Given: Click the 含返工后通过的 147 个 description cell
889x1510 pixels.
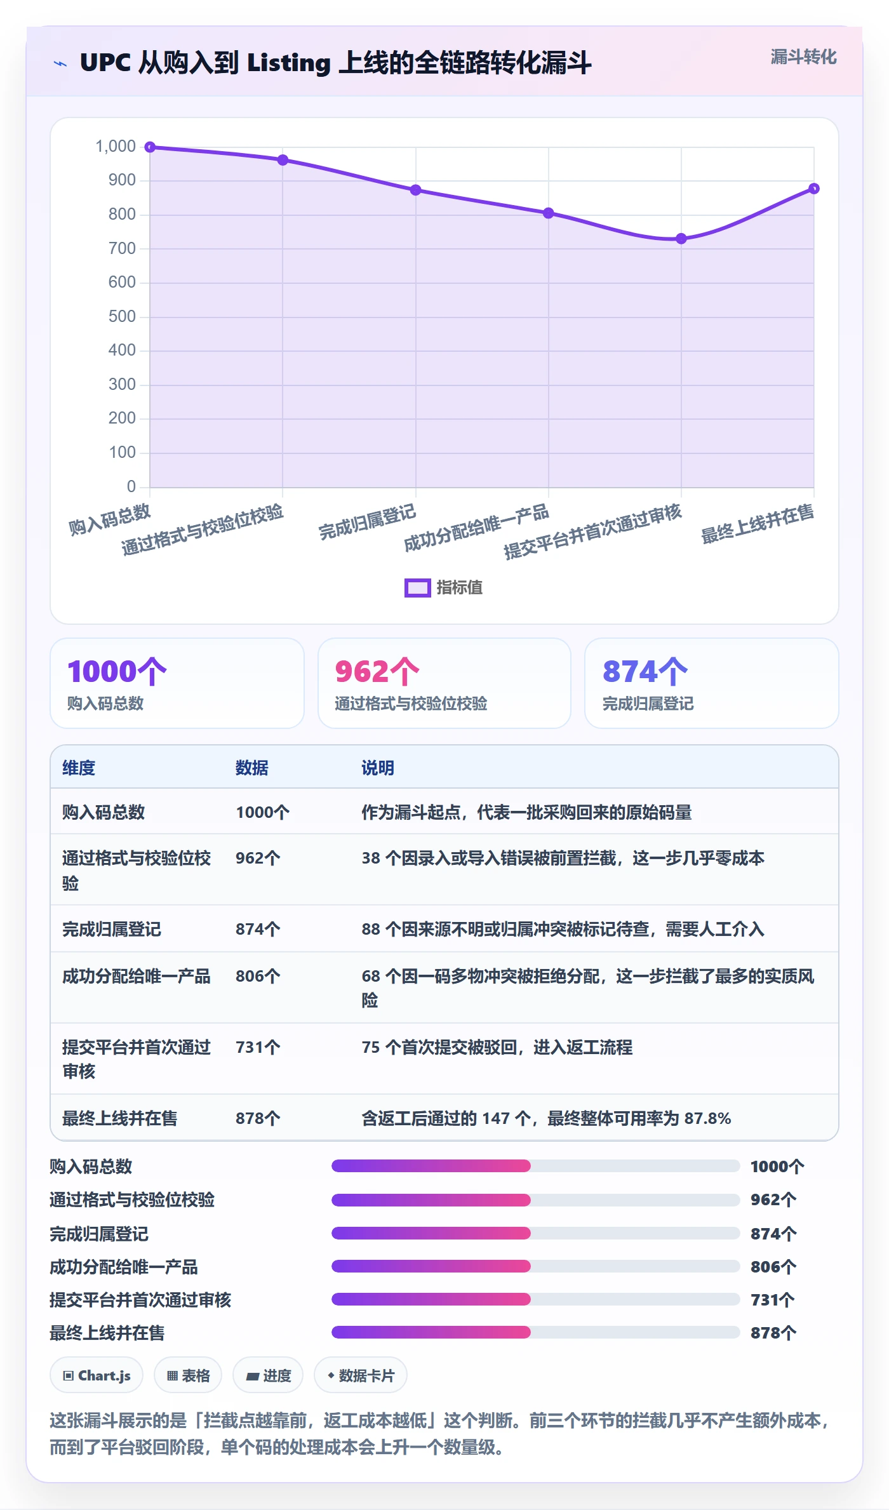Looking at the screenshot, I should coord(546,1118).
